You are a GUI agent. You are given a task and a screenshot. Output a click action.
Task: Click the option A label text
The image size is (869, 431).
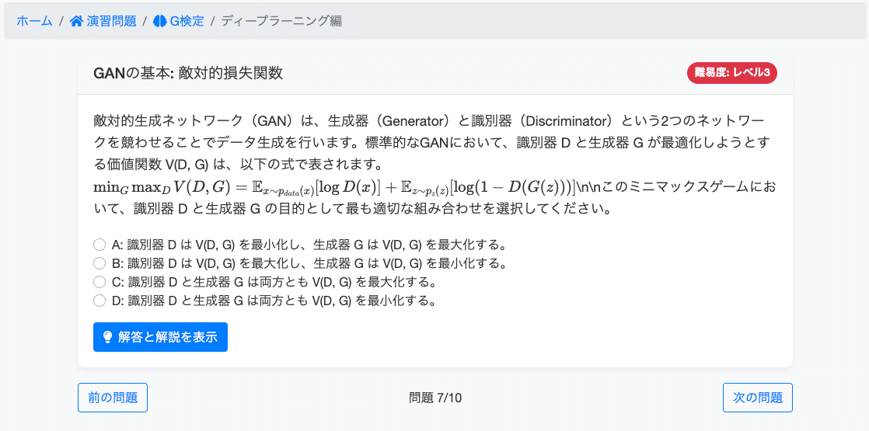(309, 245)
